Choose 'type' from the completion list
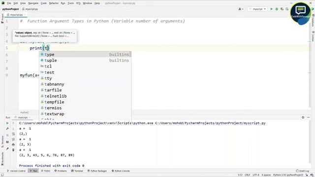Viewport: 315px width, 177px height. click(85, 55)
